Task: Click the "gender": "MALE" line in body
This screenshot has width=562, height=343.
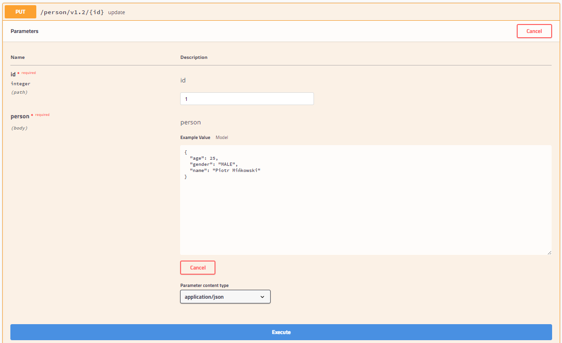Action: point(214,164)
